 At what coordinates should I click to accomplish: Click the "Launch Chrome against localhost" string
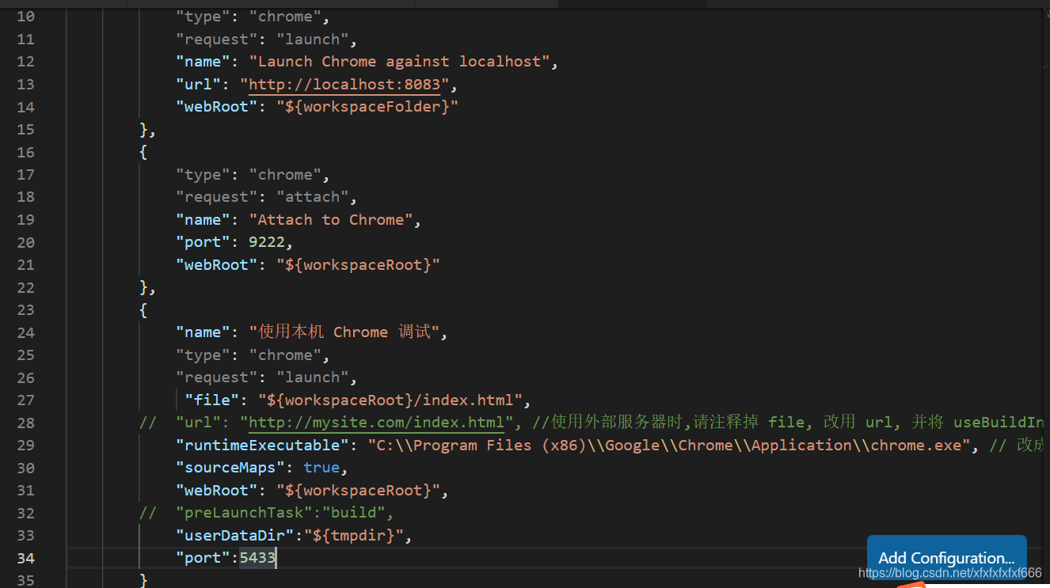[399, 61]
